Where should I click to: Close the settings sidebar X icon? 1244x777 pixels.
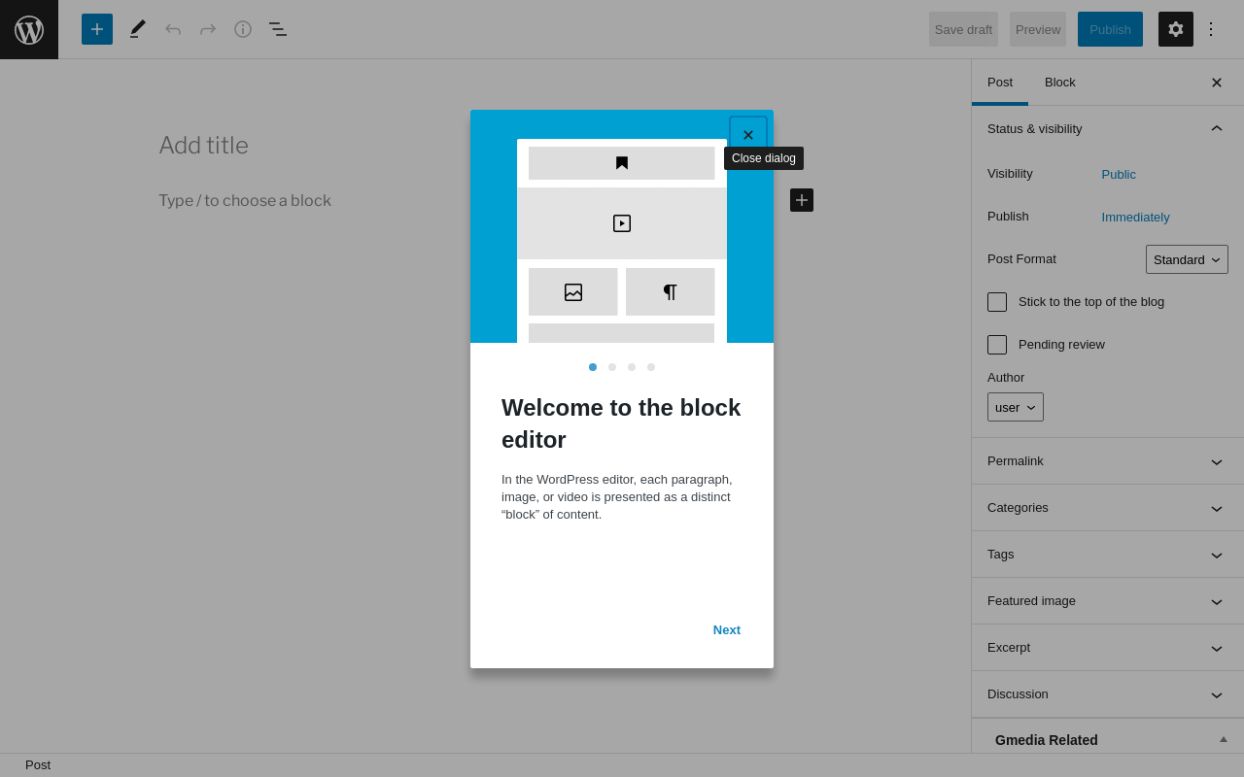1217,83
